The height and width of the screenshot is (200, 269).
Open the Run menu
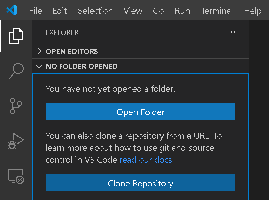[x=182, y=11]
